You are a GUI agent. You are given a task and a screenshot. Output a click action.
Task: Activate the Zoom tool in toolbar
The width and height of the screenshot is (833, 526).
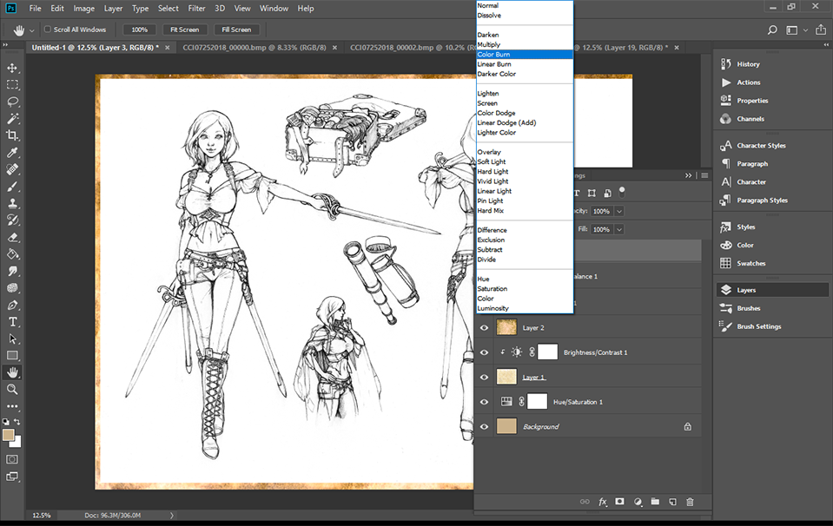pyautogui.click(x=12, y=389)
